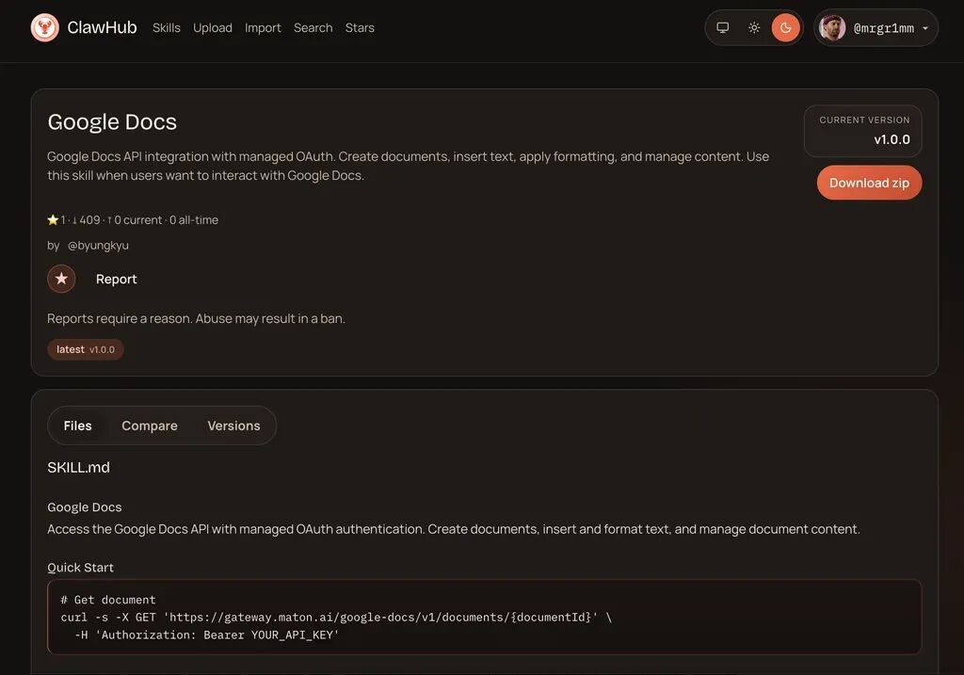Image resolution: width=964 pixels, height=675 pixels.
Task: Open the Skills nav item
Action: 167,27
